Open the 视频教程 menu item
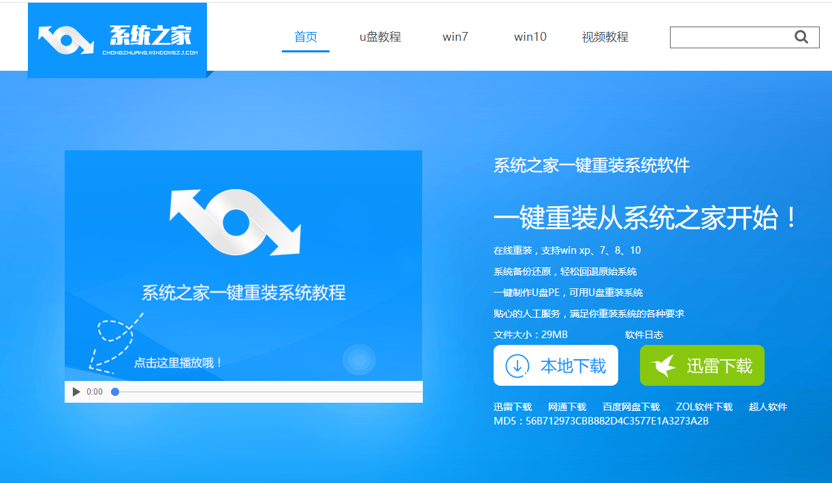The height and width of the screenshot is (483, 832). tap(605, 37)
